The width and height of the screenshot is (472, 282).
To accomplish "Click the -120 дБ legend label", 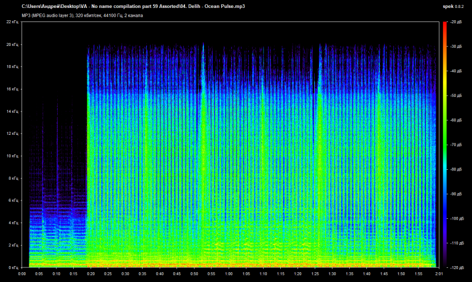I will point(457,267).
